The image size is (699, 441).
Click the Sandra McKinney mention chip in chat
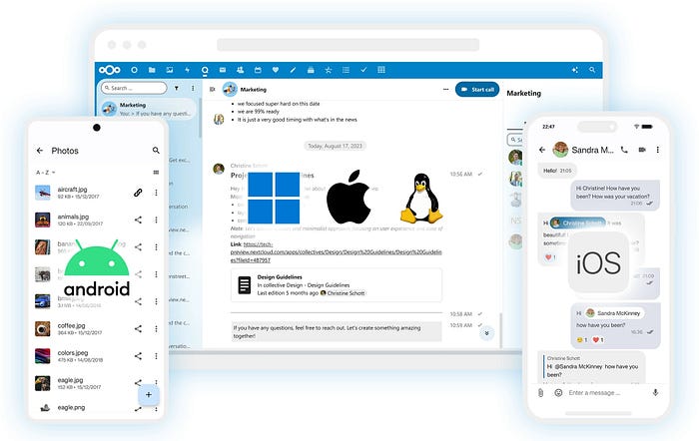click(x=614, y=313)
